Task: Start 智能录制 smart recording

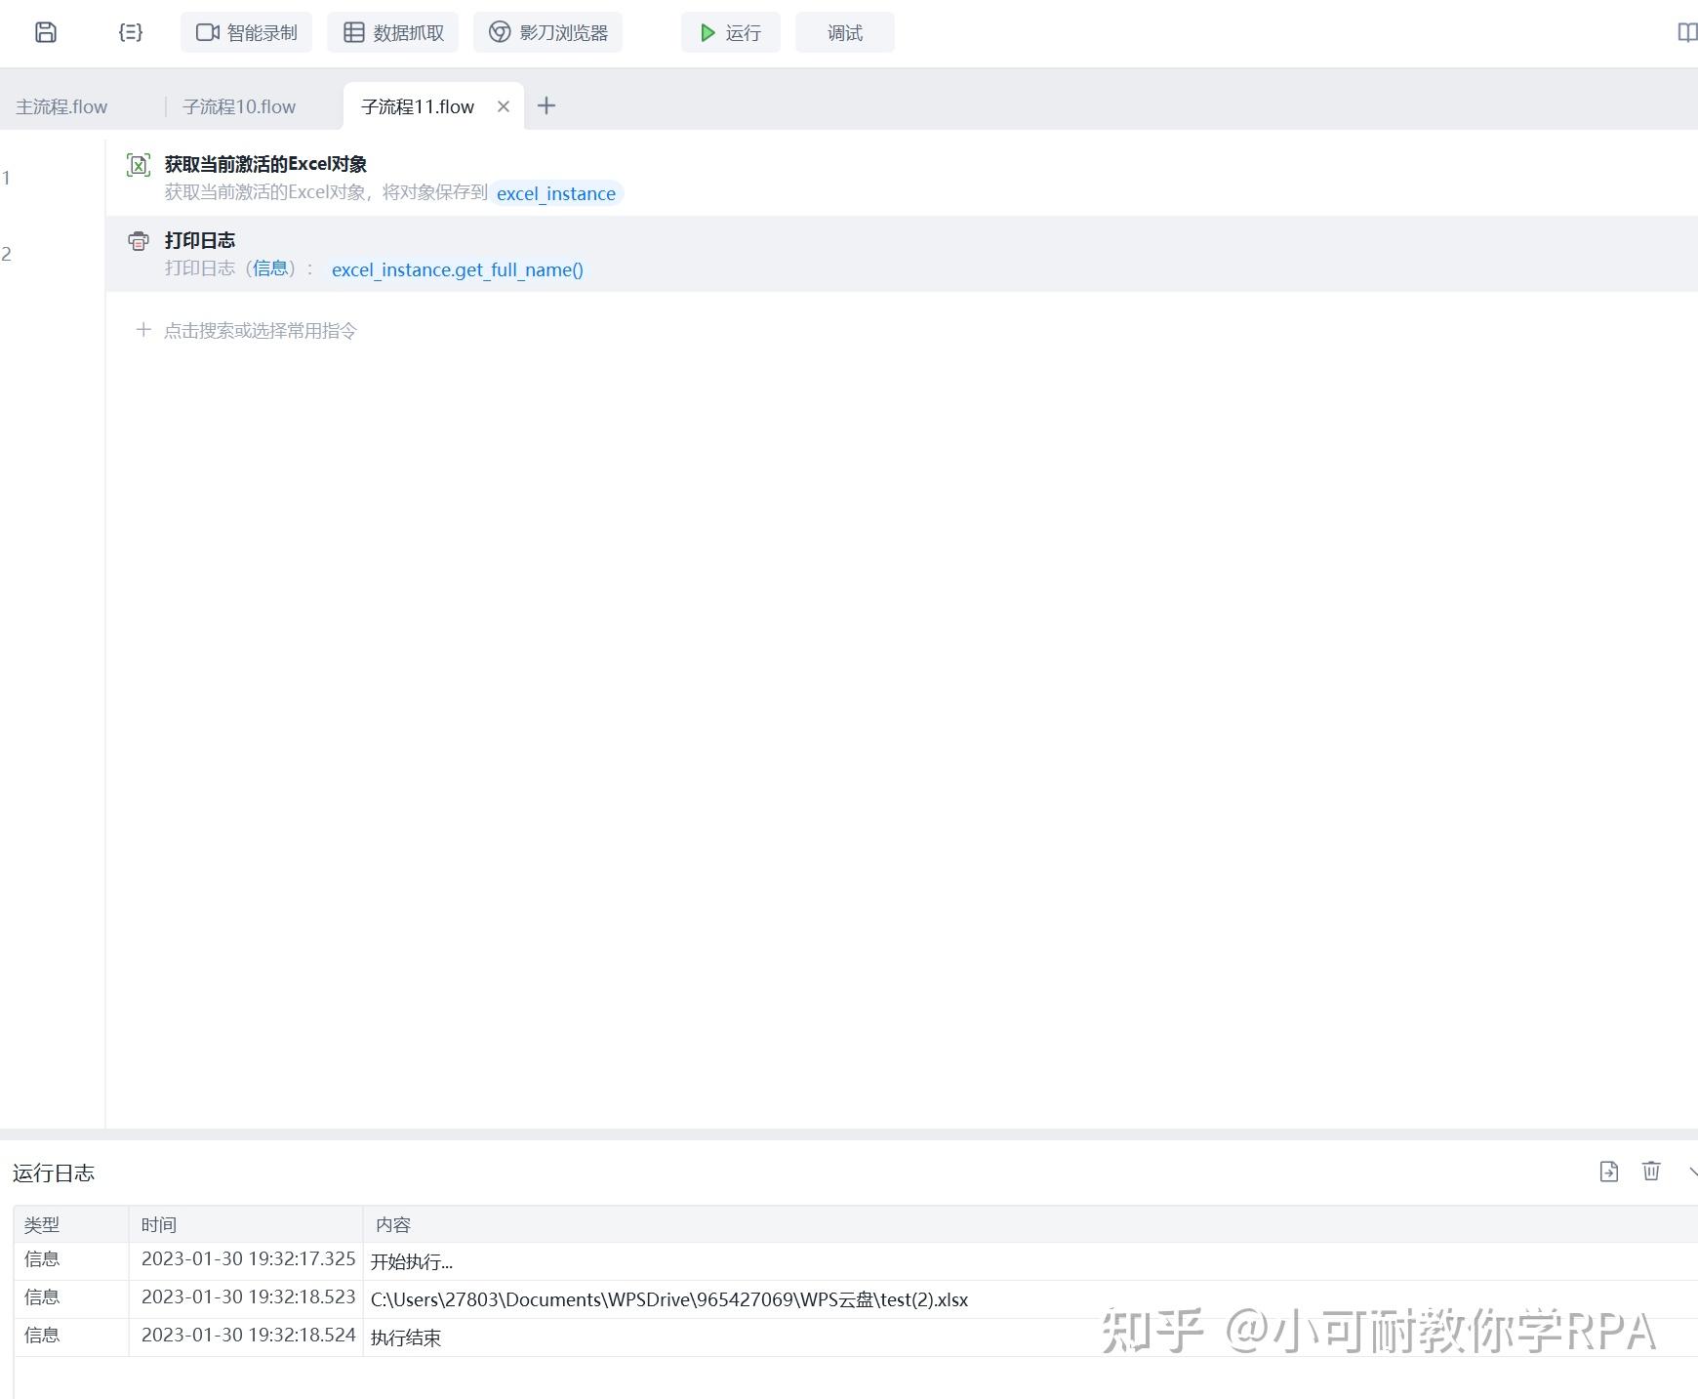Action: [x=246, y=32]
